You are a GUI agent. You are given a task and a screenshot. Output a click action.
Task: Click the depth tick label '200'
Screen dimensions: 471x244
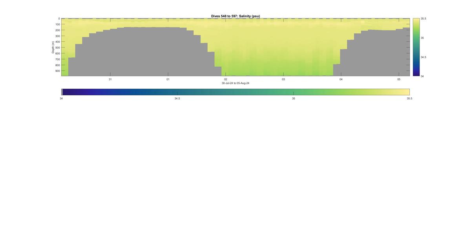pyautogui.click(x=57, y=30)
